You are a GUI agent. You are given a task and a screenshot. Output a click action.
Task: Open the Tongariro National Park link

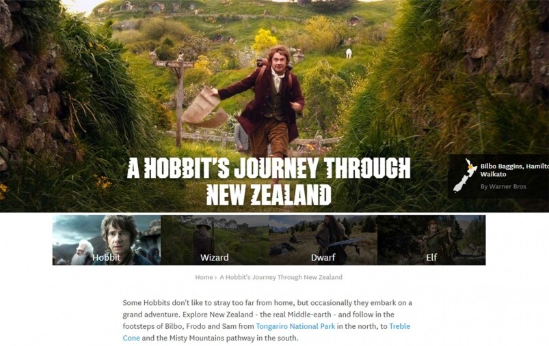(295, 326)
